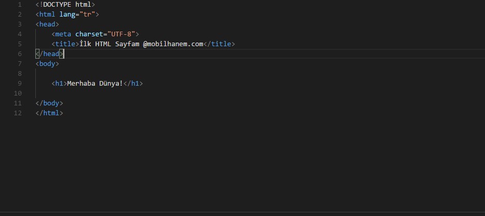Click the closing h1 tag
This screenshot has width=485, height=216.
tap(133, 84)
